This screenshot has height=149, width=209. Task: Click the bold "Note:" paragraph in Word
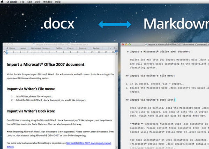coord(60,133)
